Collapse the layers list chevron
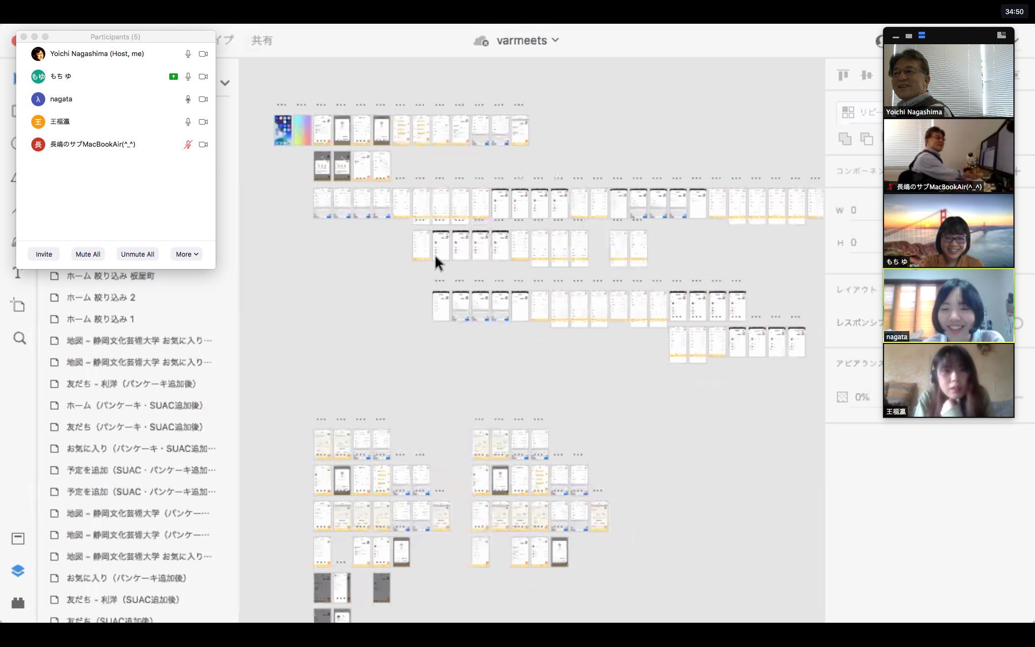Viewport: 1035px width, 647px height. point(225,83)
